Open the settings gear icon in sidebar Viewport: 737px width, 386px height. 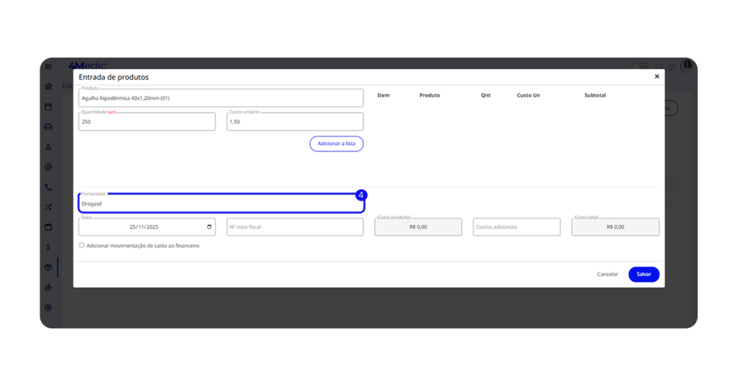(x=48, y=307)
